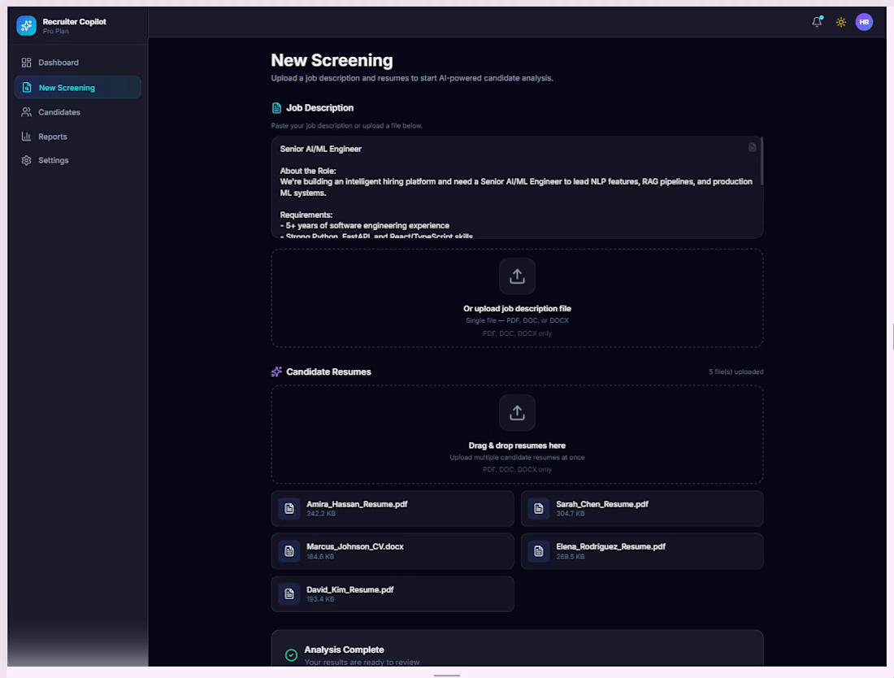Click the 'Analysis Complete' heading
Screen dimensions: 894x678
pyautogui.click(x=344, y=650)
